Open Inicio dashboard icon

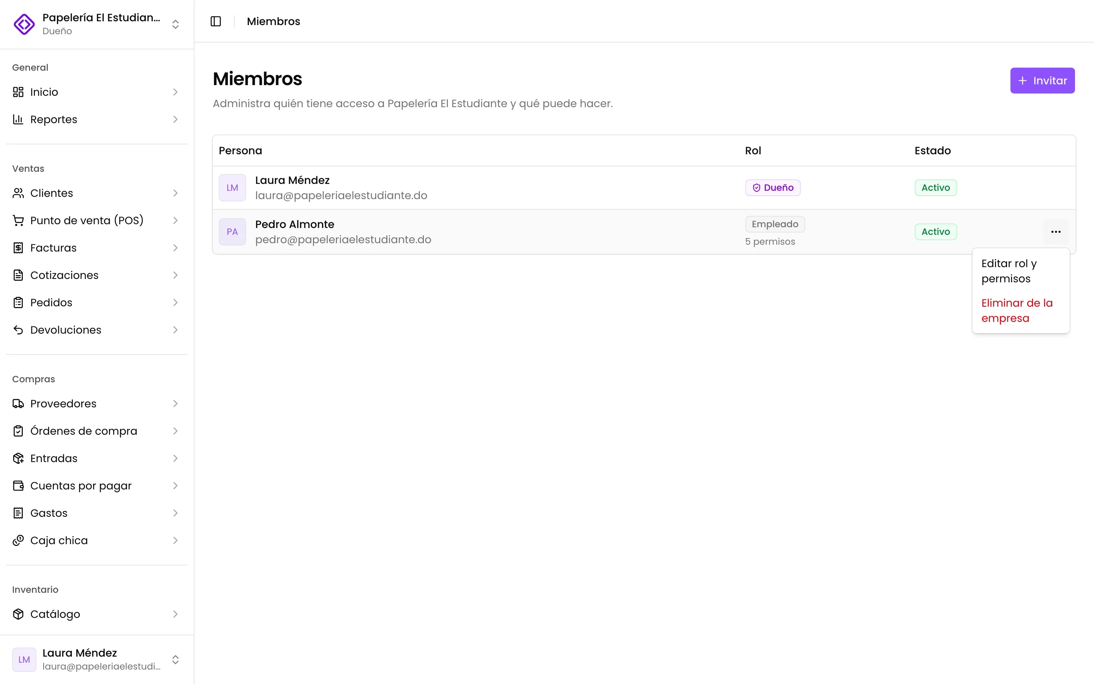tap(18, 92)
